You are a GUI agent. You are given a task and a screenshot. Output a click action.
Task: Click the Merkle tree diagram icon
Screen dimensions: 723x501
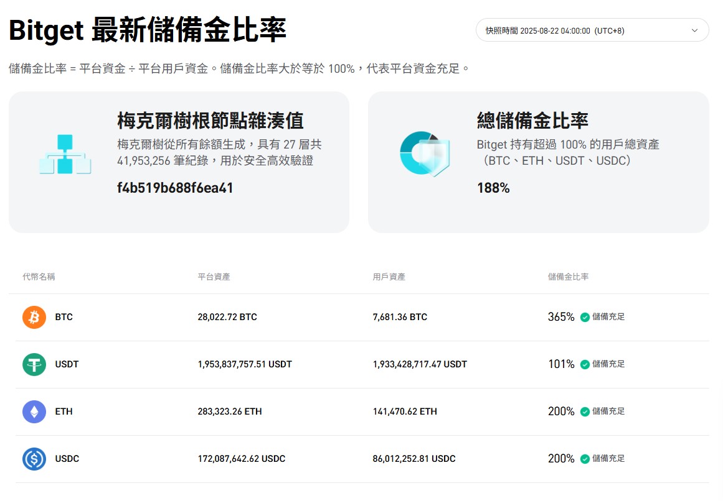(x=65, y=154)
